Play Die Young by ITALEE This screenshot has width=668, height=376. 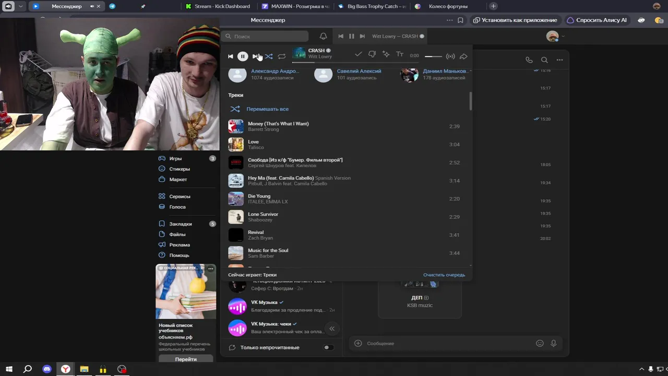point(345,199)
